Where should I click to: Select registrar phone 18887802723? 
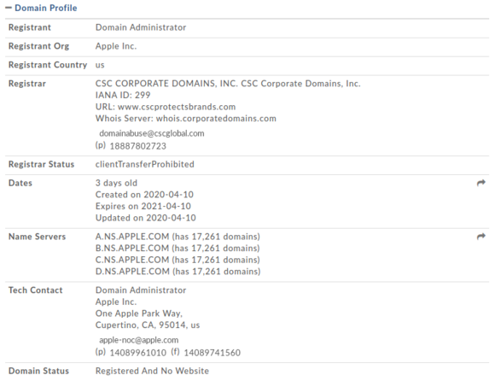click(x=137, y=146)
